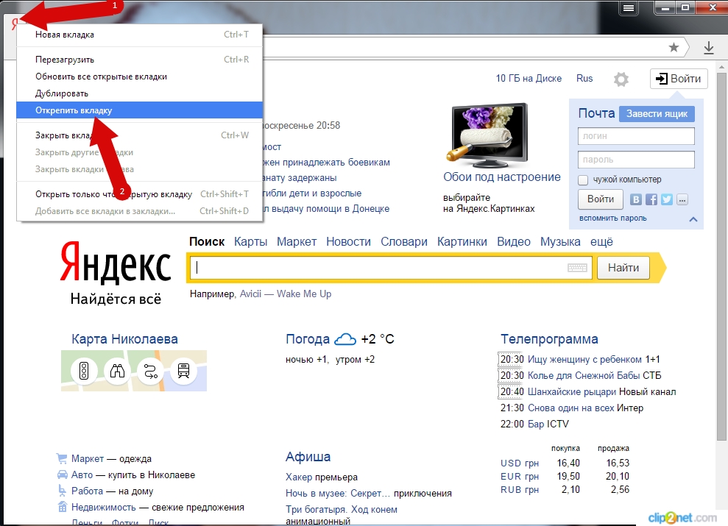
Task: Open the Погода heading link
Action: pyautogui.click(x=308, y=339)
